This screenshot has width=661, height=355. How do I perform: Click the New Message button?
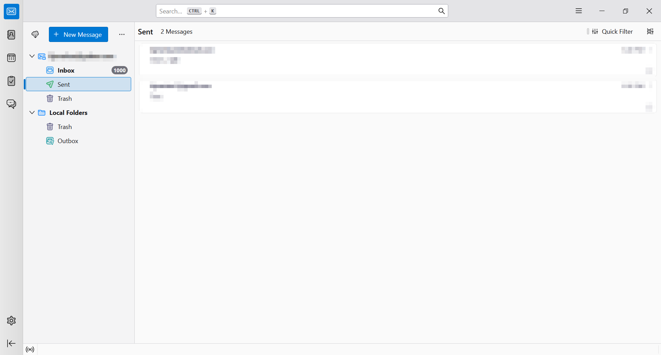[x=78, y=34]
